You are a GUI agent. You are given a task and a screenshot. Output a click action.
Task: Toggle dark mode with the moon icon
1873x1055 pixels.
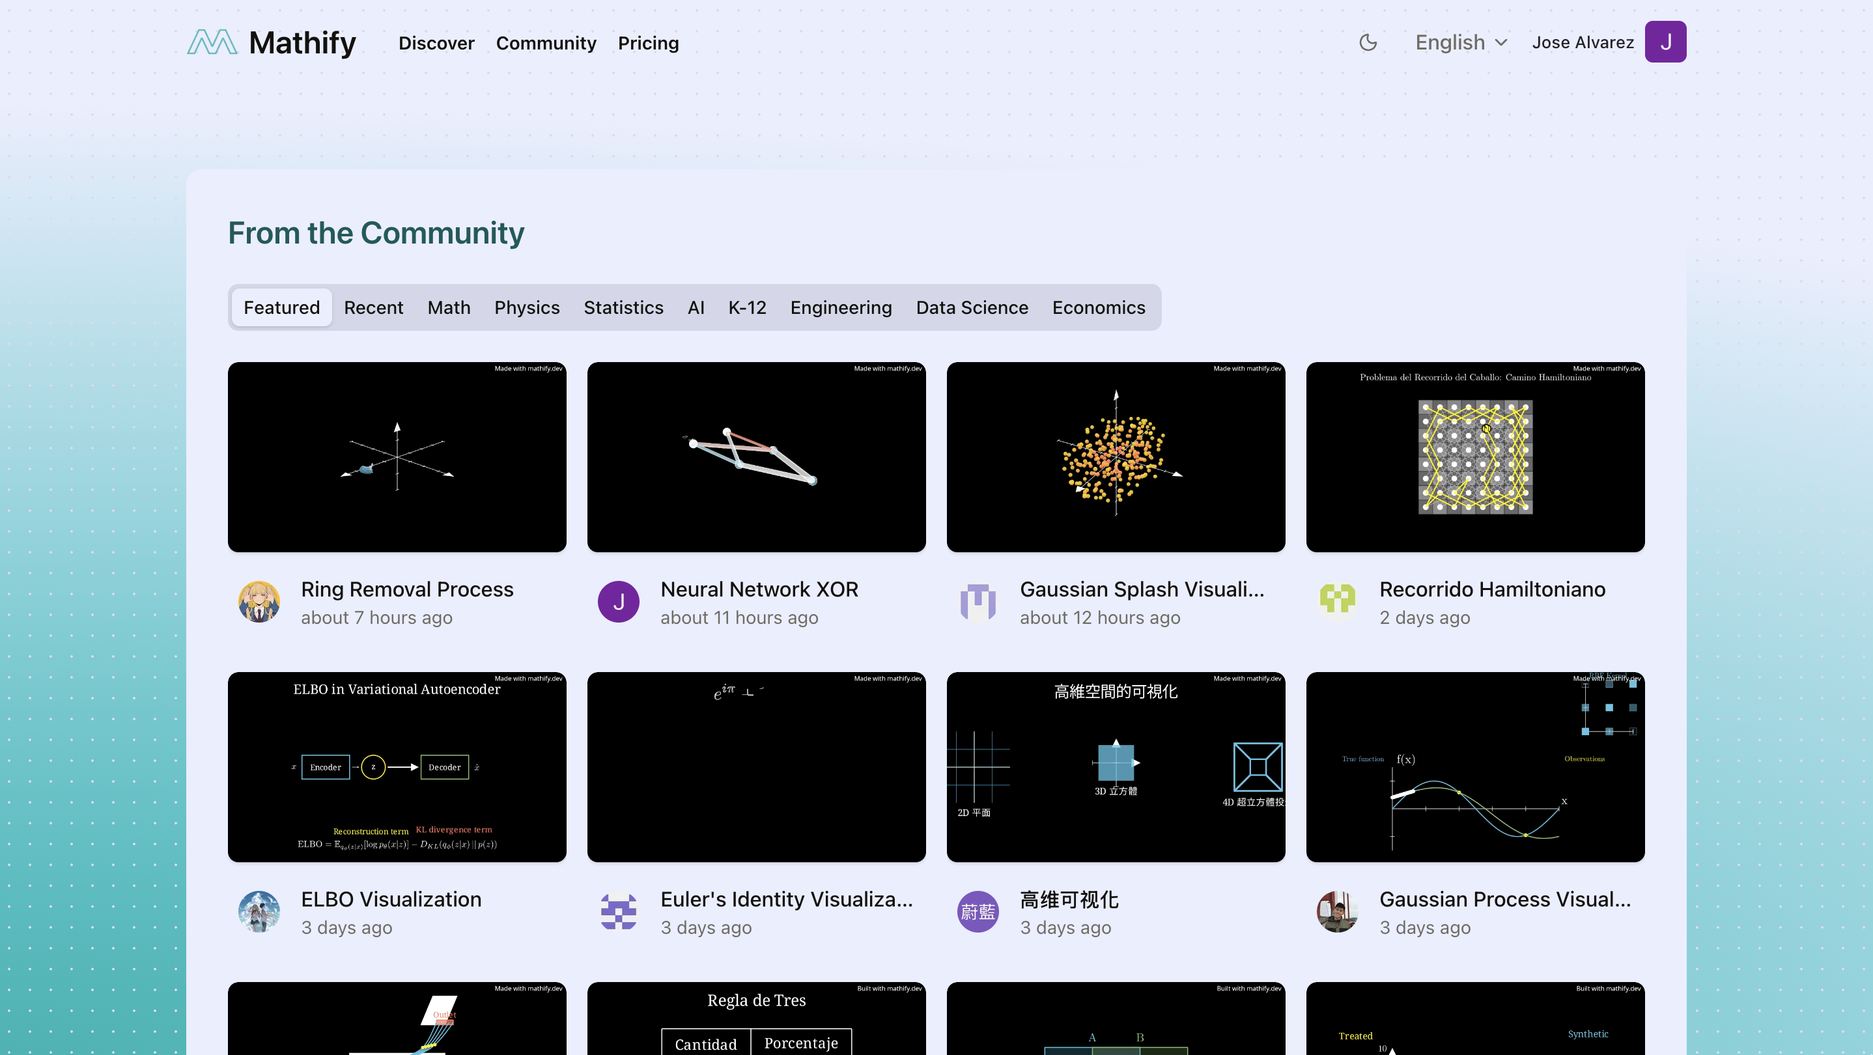[1368, 42]
